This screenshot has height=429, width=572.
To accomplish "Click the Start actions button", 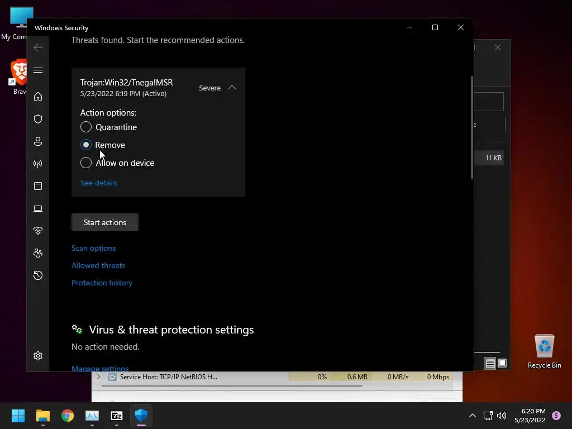I will [105, 222].
